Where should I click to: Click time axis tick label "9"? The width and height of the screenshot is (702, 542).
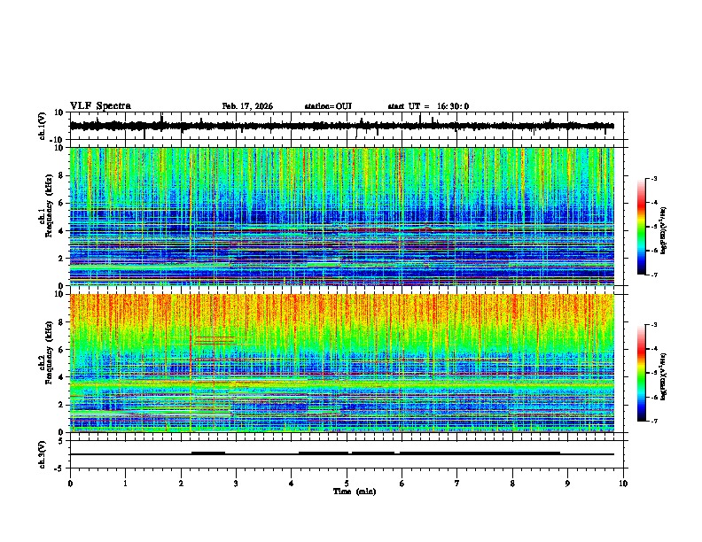point(567,484)
